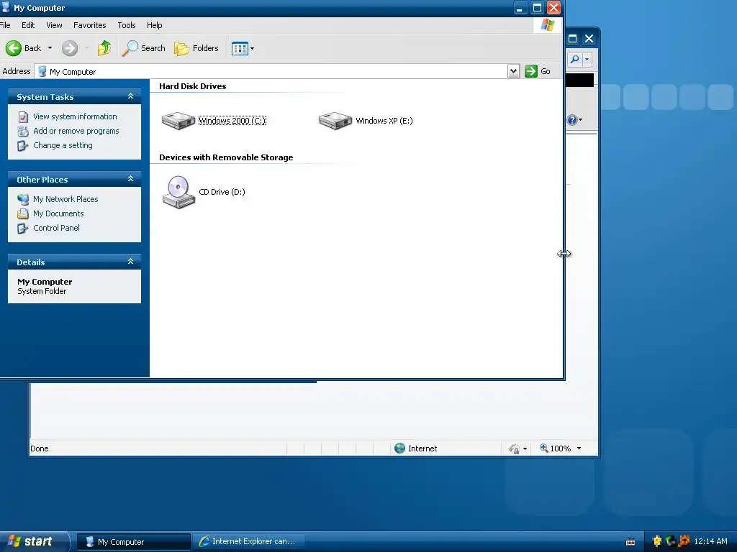Click the Windows 2000 (C:) label
Viewport: 737px width, 552px height.
pyautogui.click(x=232, y=121)
